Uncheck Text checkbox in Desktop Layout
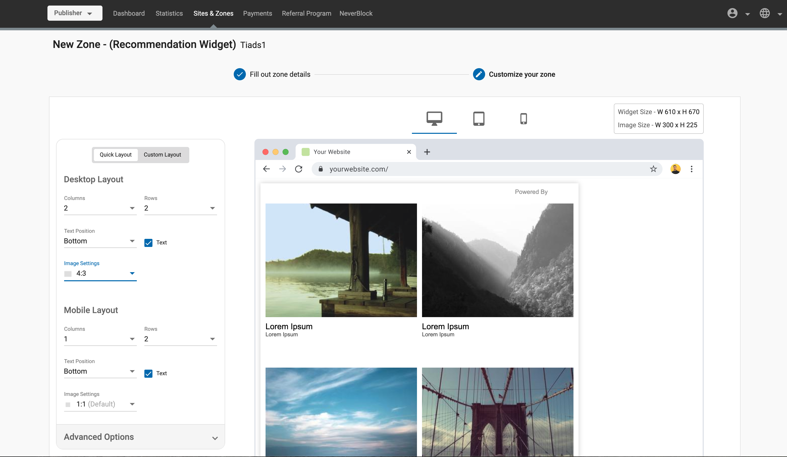 [x=148, y=243]
